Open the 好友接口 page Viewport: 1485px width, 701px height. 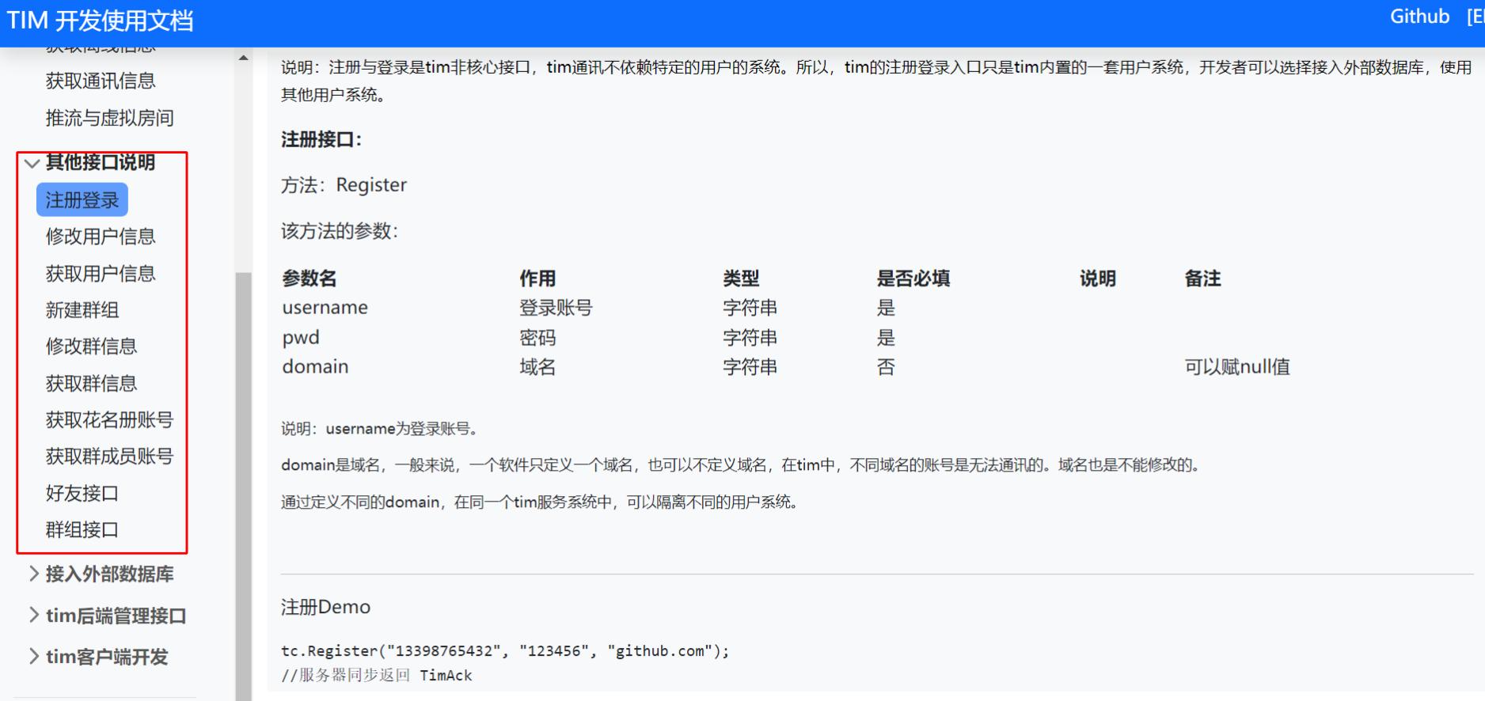tap(82, 494)
